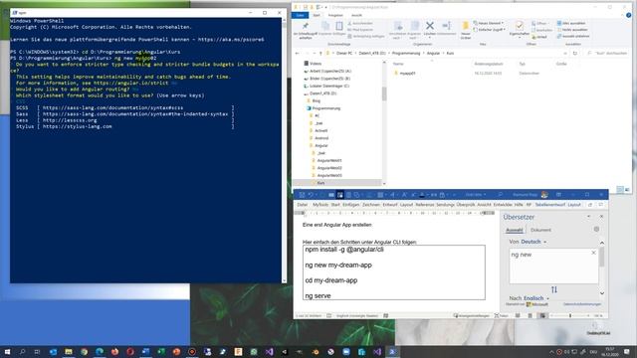Open Windows Start menu
637x358 pixels.
click(7, 351)
